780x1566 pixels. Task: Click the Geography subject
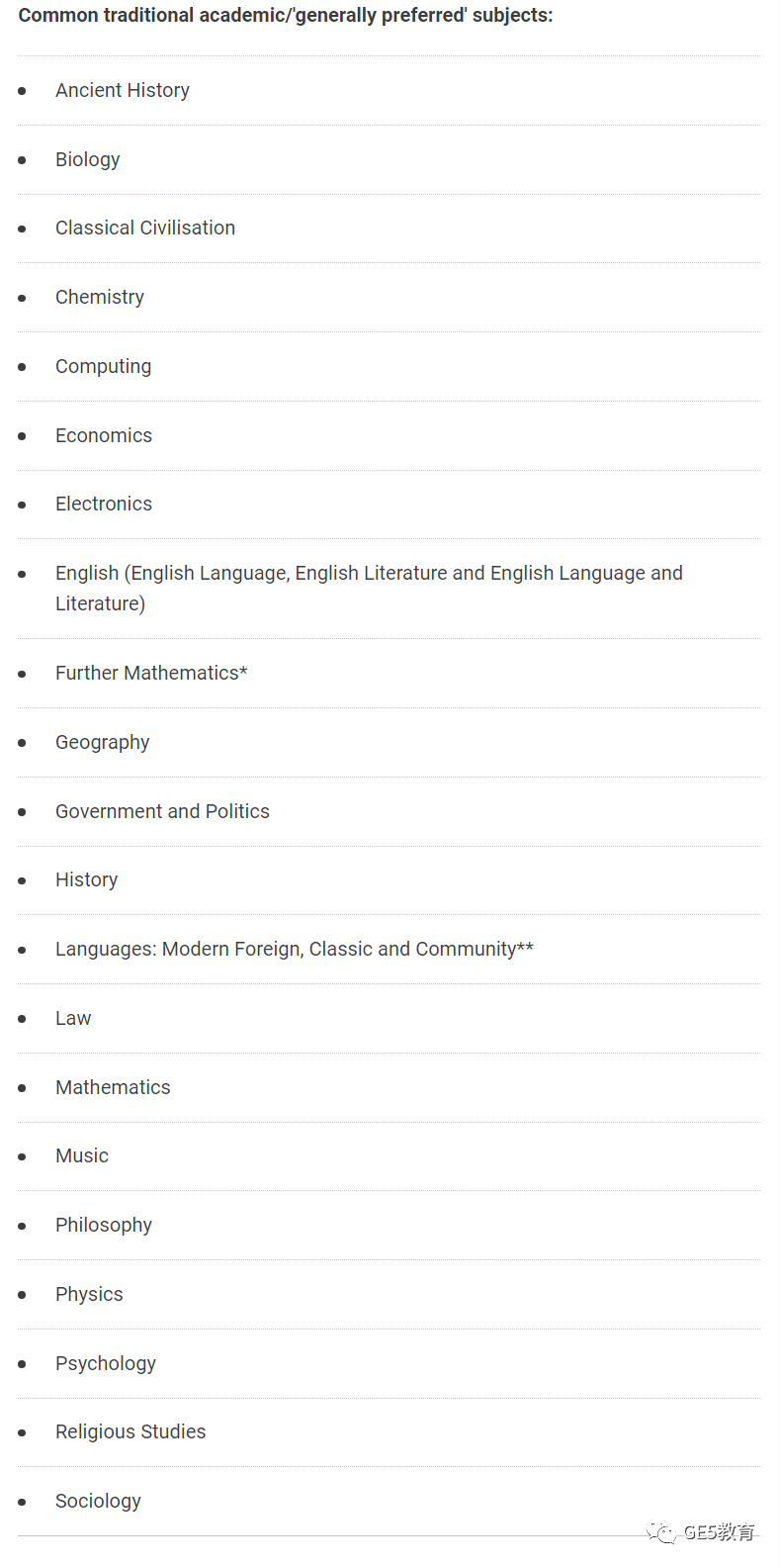[103, 742]
